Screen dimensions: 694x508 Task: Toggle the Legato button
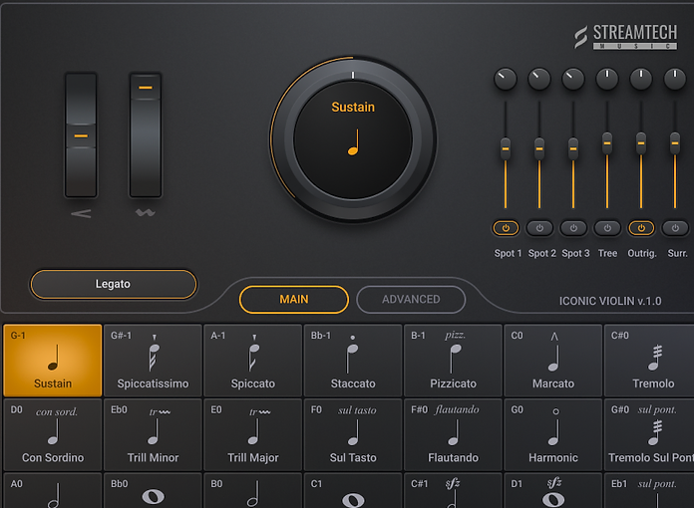point(114,284)
